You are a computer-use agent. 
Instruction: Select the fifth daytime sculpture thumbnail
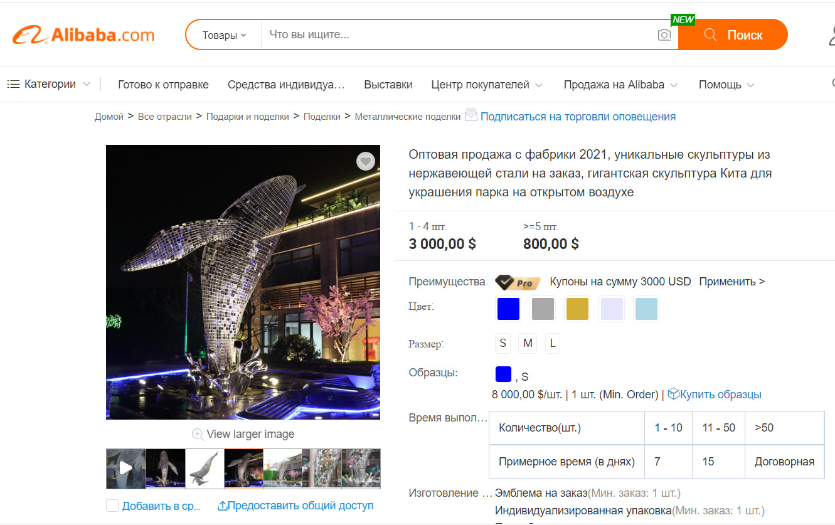282,469
